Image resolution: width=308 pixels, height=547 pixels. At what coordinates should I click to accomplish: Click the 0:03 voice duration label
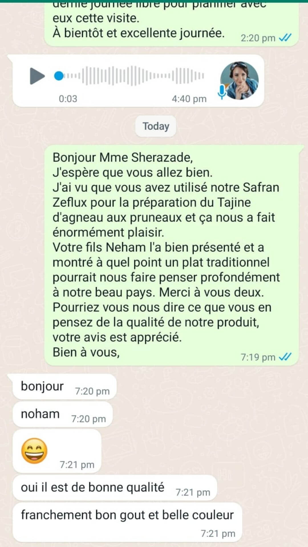pos(68,99)
